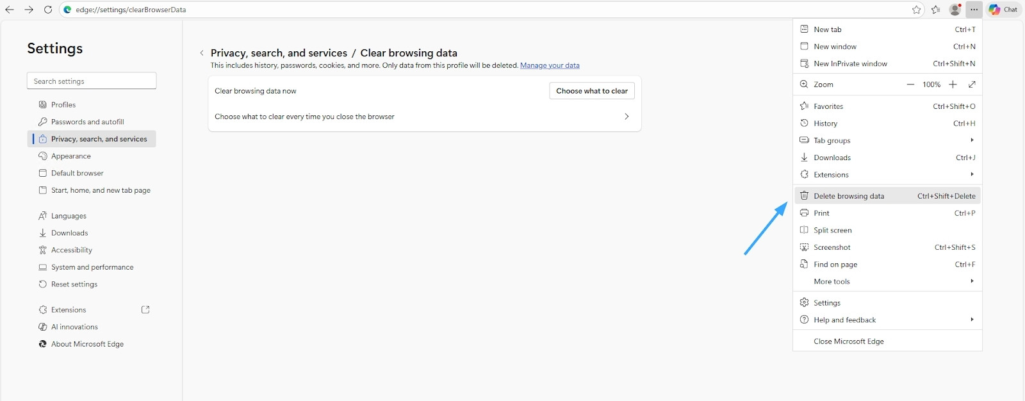Select Screenshot from the menu
Screen dimensions: 1025x401
click(887, 247)
